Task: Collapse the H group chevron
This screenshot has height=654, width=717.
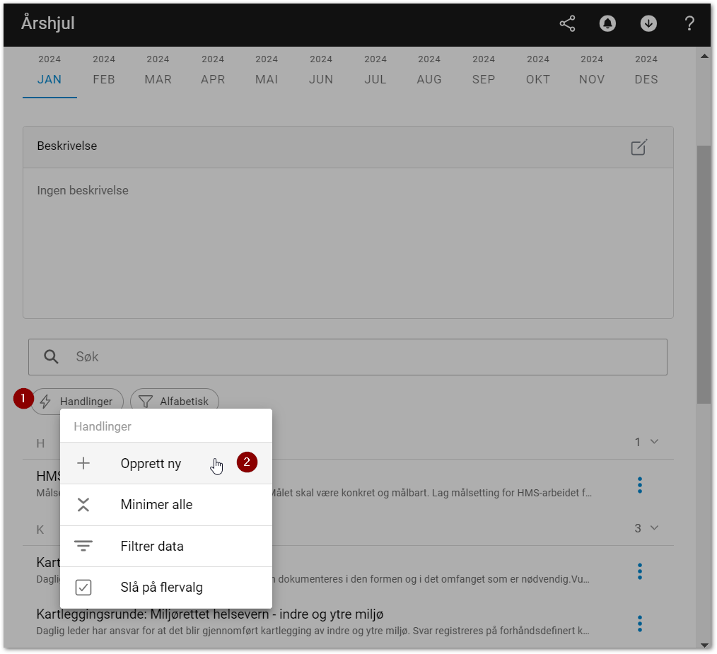Action: coord(654,442)
